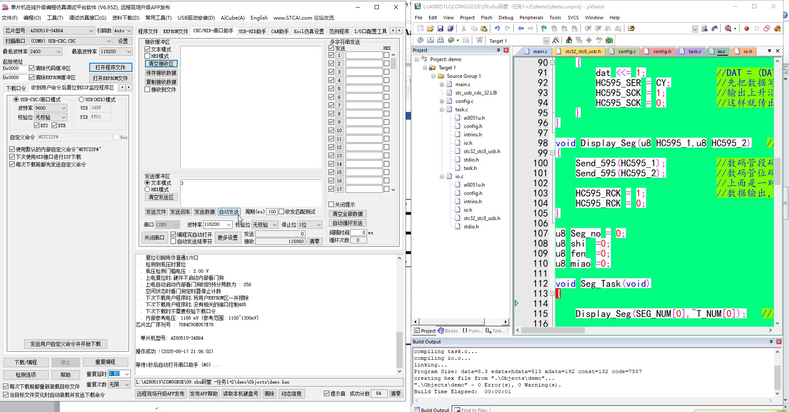Switch to EEPROM文件 tab
Image resolution: width=789 pixels, height=412 pixels.
tap(176, 31)
